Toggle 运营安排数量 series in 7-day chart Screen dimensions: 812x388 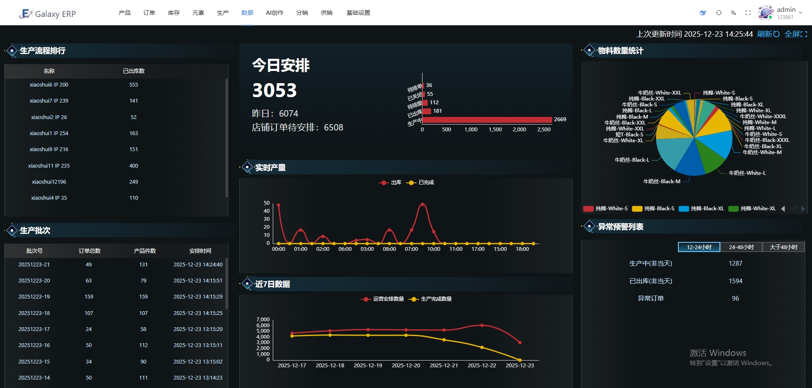pyautogui.click(x=382, y=299)
